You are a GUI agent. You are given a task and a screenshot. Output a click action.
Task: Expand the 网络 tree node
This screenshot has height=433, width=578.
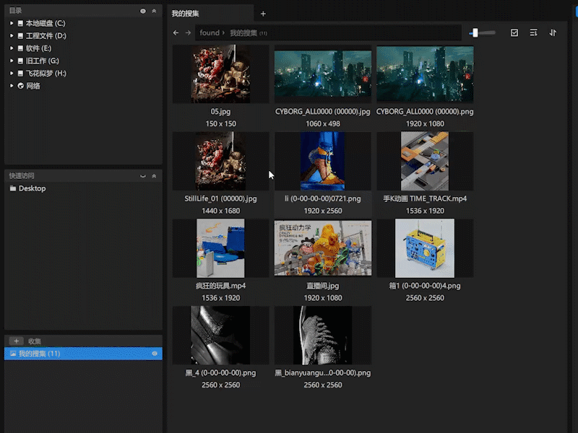pos(12,86)
